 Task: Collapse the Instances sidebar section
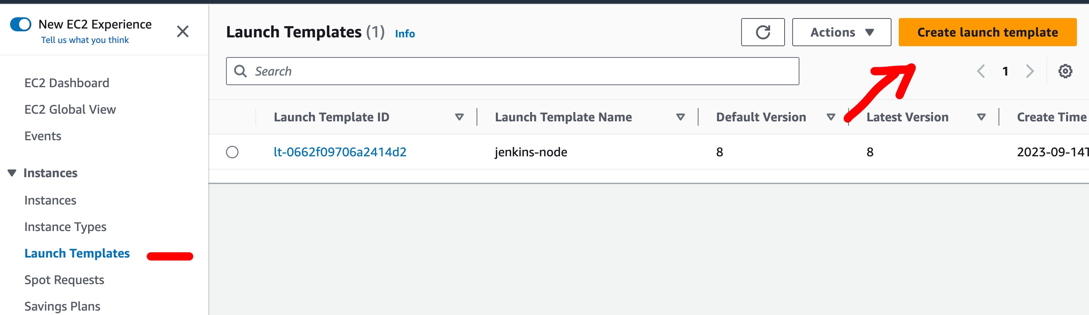tap(12, 173)
